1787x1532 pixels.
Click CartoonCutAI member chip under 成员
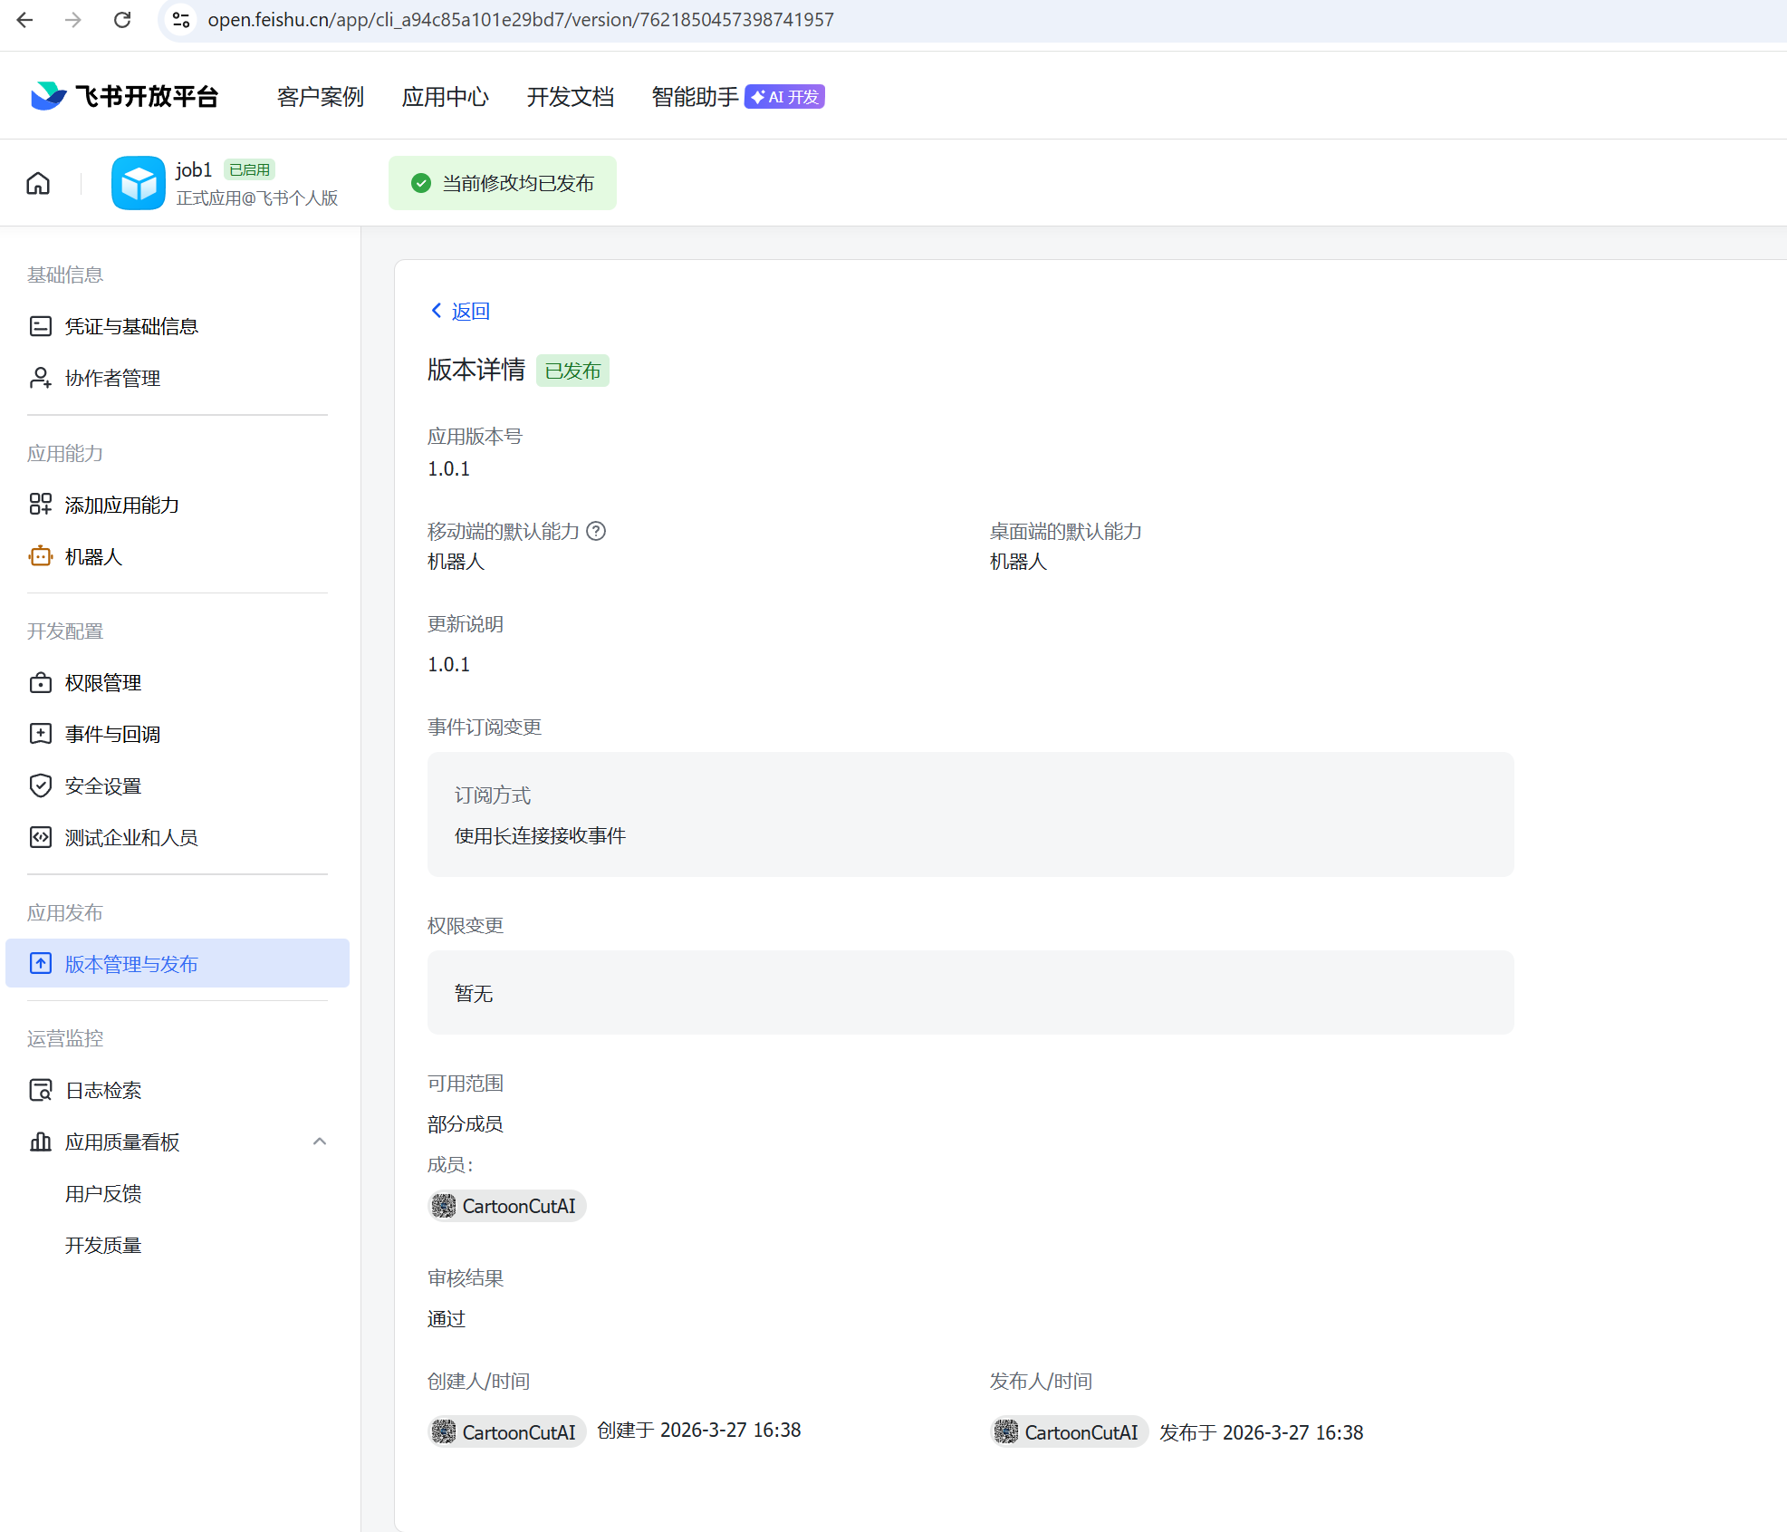507,1207
